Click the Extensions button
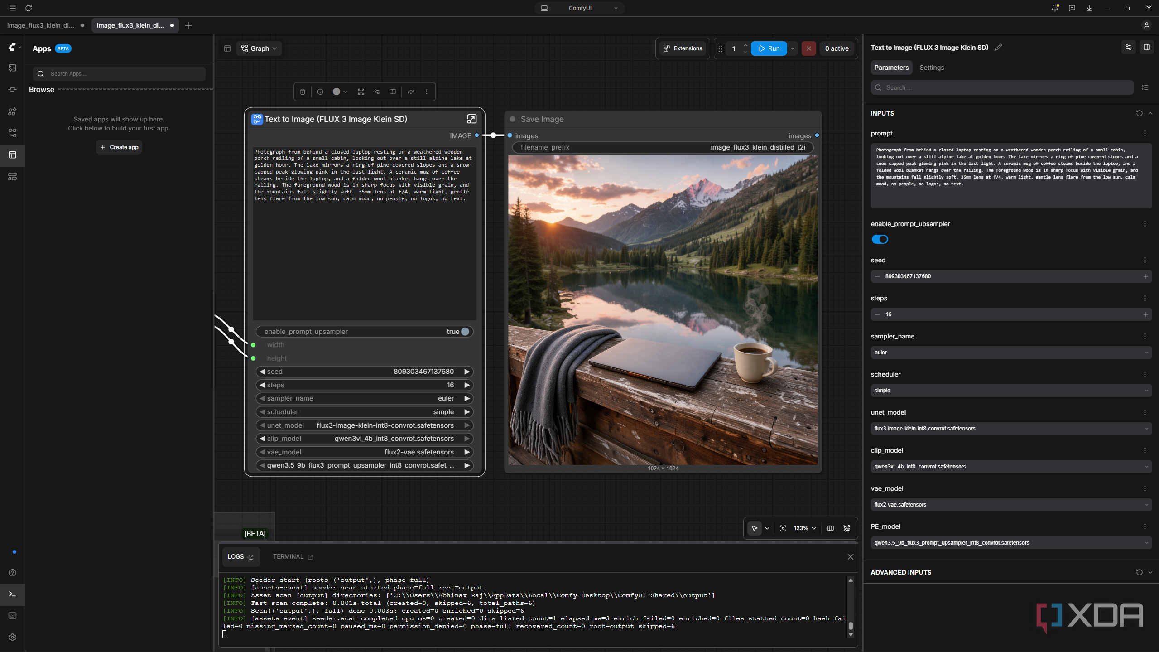Screen dimensions: 1159x652 pos(683,48)
